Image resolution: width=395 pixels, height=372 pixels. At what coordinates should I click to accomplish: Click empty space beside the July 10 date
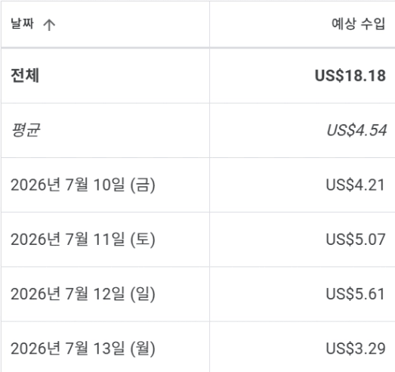[183, 184]
